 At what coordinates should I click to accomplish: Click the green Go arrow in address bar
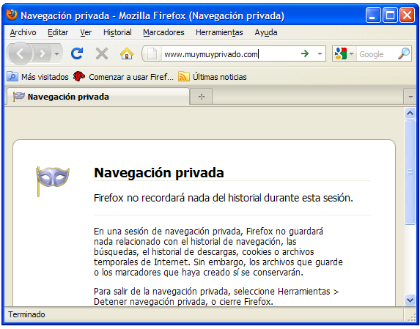pos(305,53)
